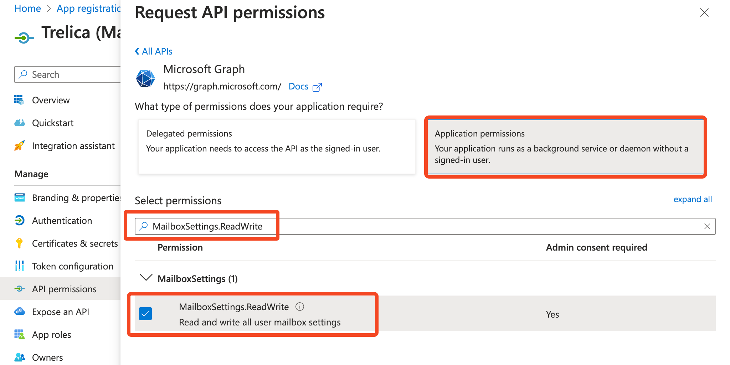
Task: Open Integration assistant in sidebar
Action: [x=73, y=146]
